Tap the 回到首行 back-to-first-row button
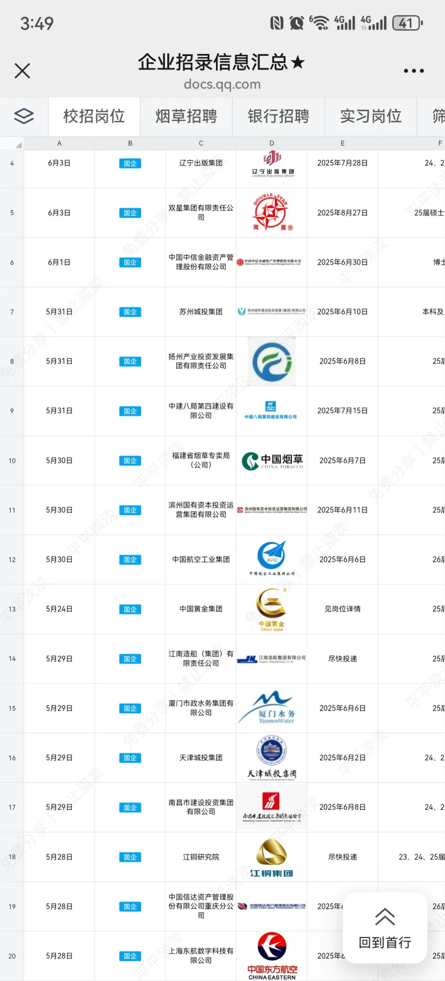Viewport: 445px width, 981px height. 385,928
